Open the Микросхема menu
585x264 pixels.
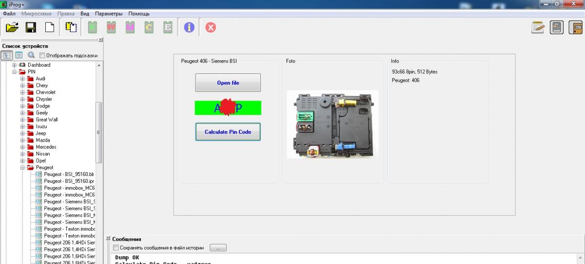coord(37,14)
